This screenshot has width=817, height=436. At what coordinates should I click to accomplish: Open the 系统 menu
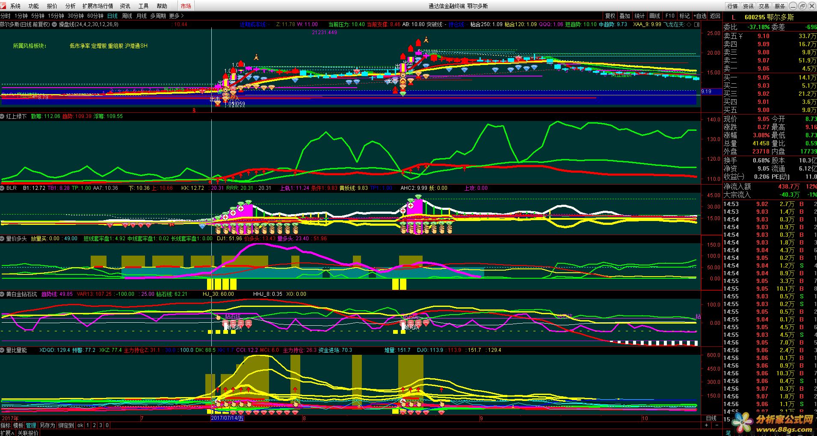coord(15,6)
